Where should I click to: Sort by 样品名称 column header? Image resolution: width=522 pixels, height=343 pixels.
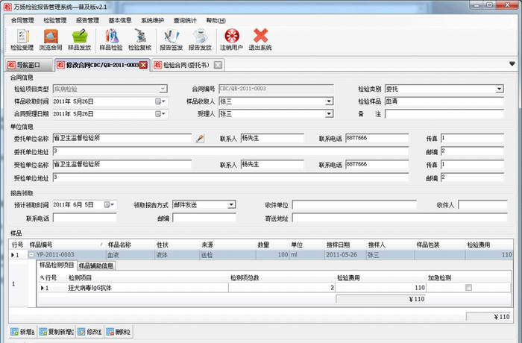[x=130, y=245]
